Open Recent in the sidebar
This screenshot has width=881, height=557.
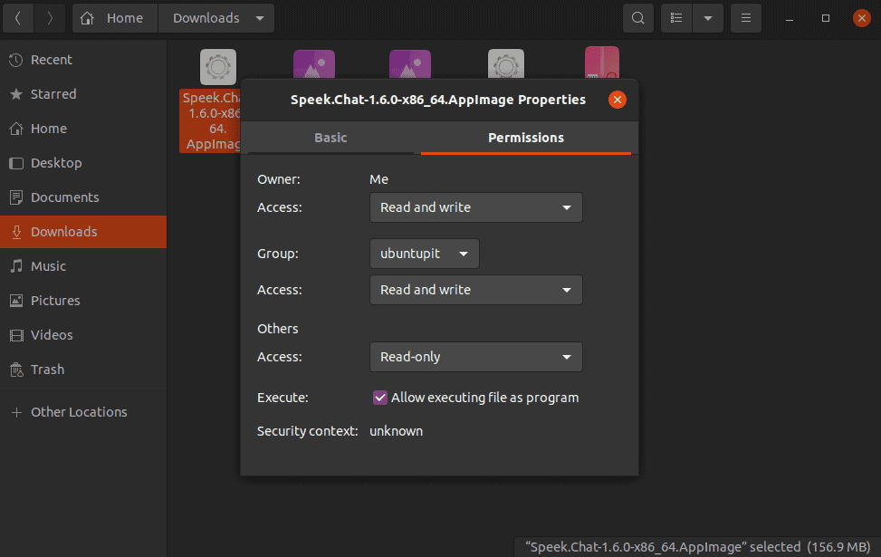click(x=83, y=60)
